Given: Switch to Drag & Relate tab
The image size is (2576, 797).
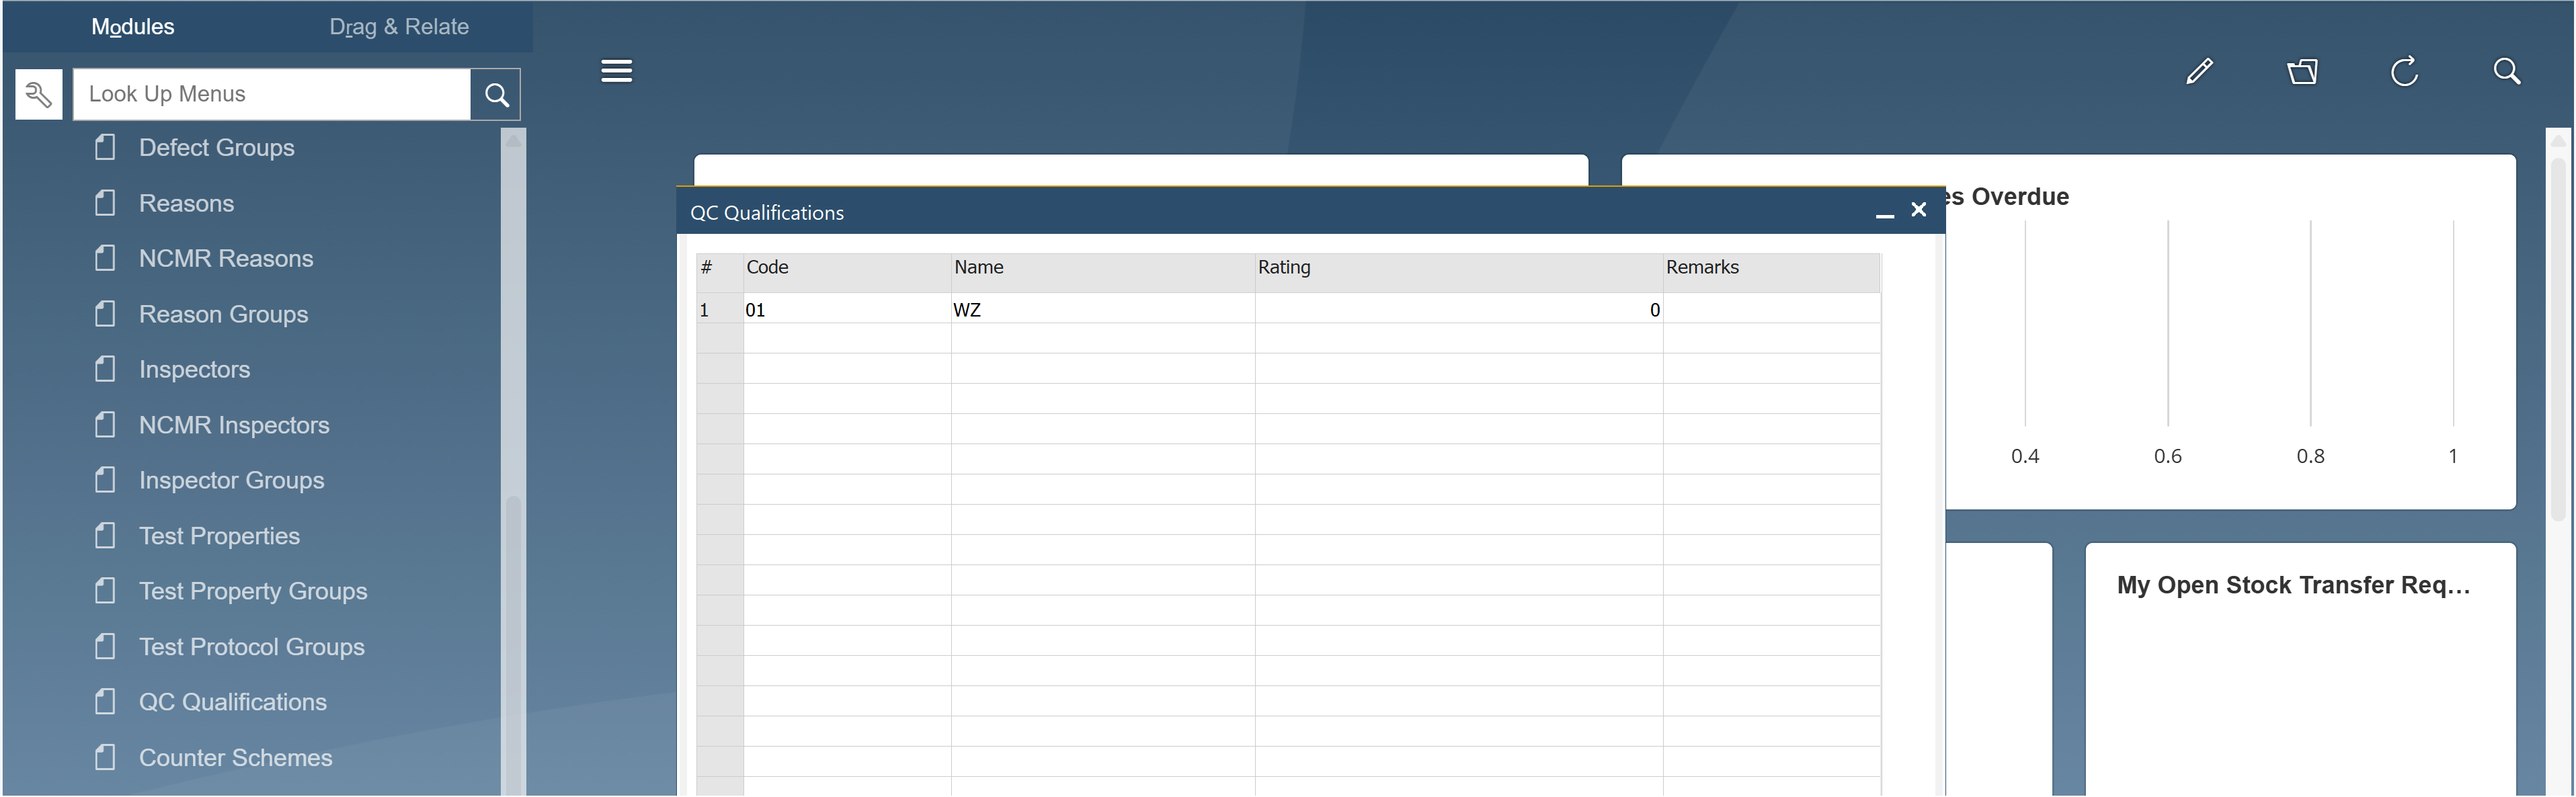Looking at the screenshot, I should [399, 27].
